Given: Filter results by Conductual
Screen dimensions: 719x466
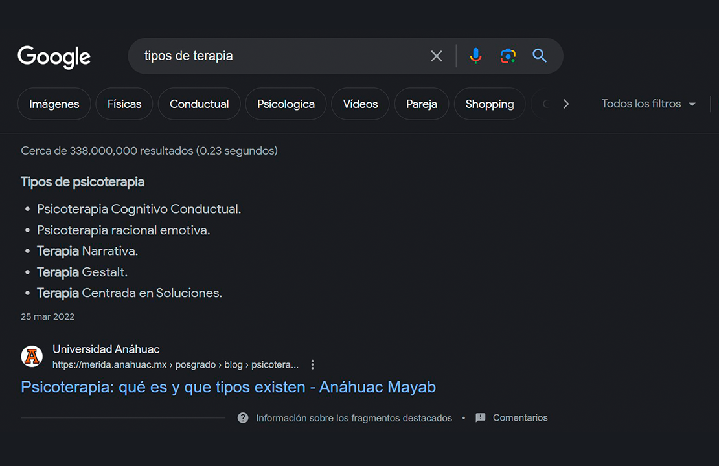Looking at the screenshot, I should point(199,104).
